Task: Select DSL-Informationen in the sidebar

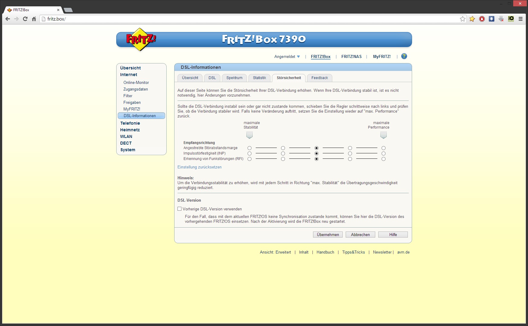Action: click(x=141, y=116)
